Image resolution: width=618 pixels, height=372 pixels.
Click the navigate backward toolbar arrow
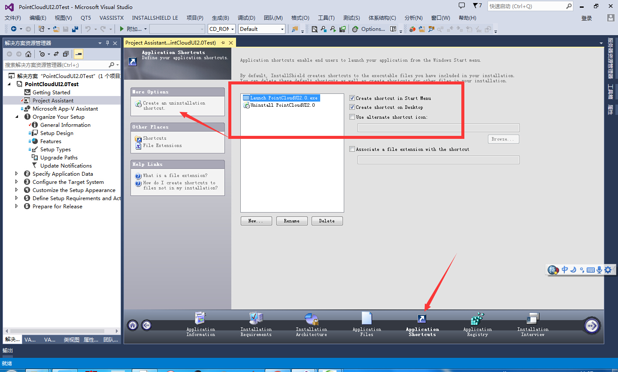14,29
